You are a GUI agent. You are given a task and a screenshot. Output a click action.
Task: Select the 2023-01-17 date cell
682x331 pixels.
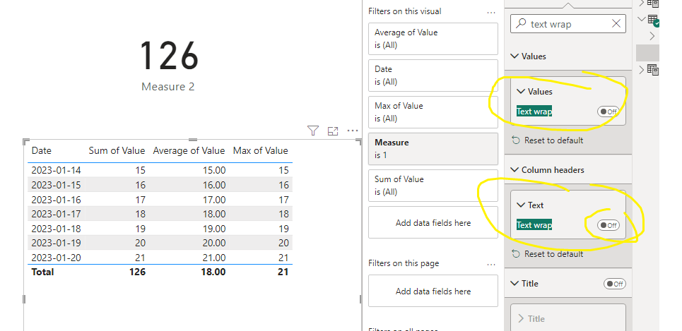(56, 214)
